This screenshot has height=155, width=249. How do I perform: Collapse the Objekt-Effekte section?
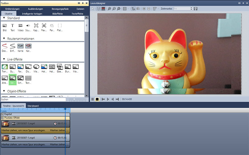(x=4, y=91)
